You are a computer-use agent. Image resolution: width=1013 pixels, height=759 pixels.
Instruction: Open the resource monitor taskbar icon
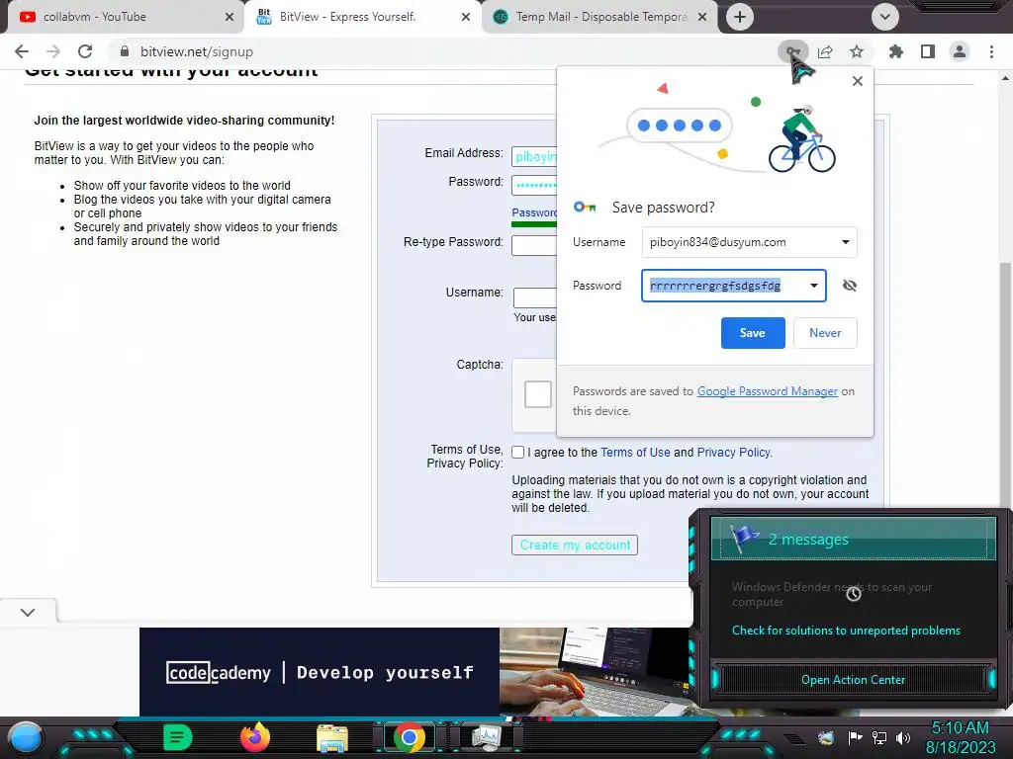click(486, 737)
